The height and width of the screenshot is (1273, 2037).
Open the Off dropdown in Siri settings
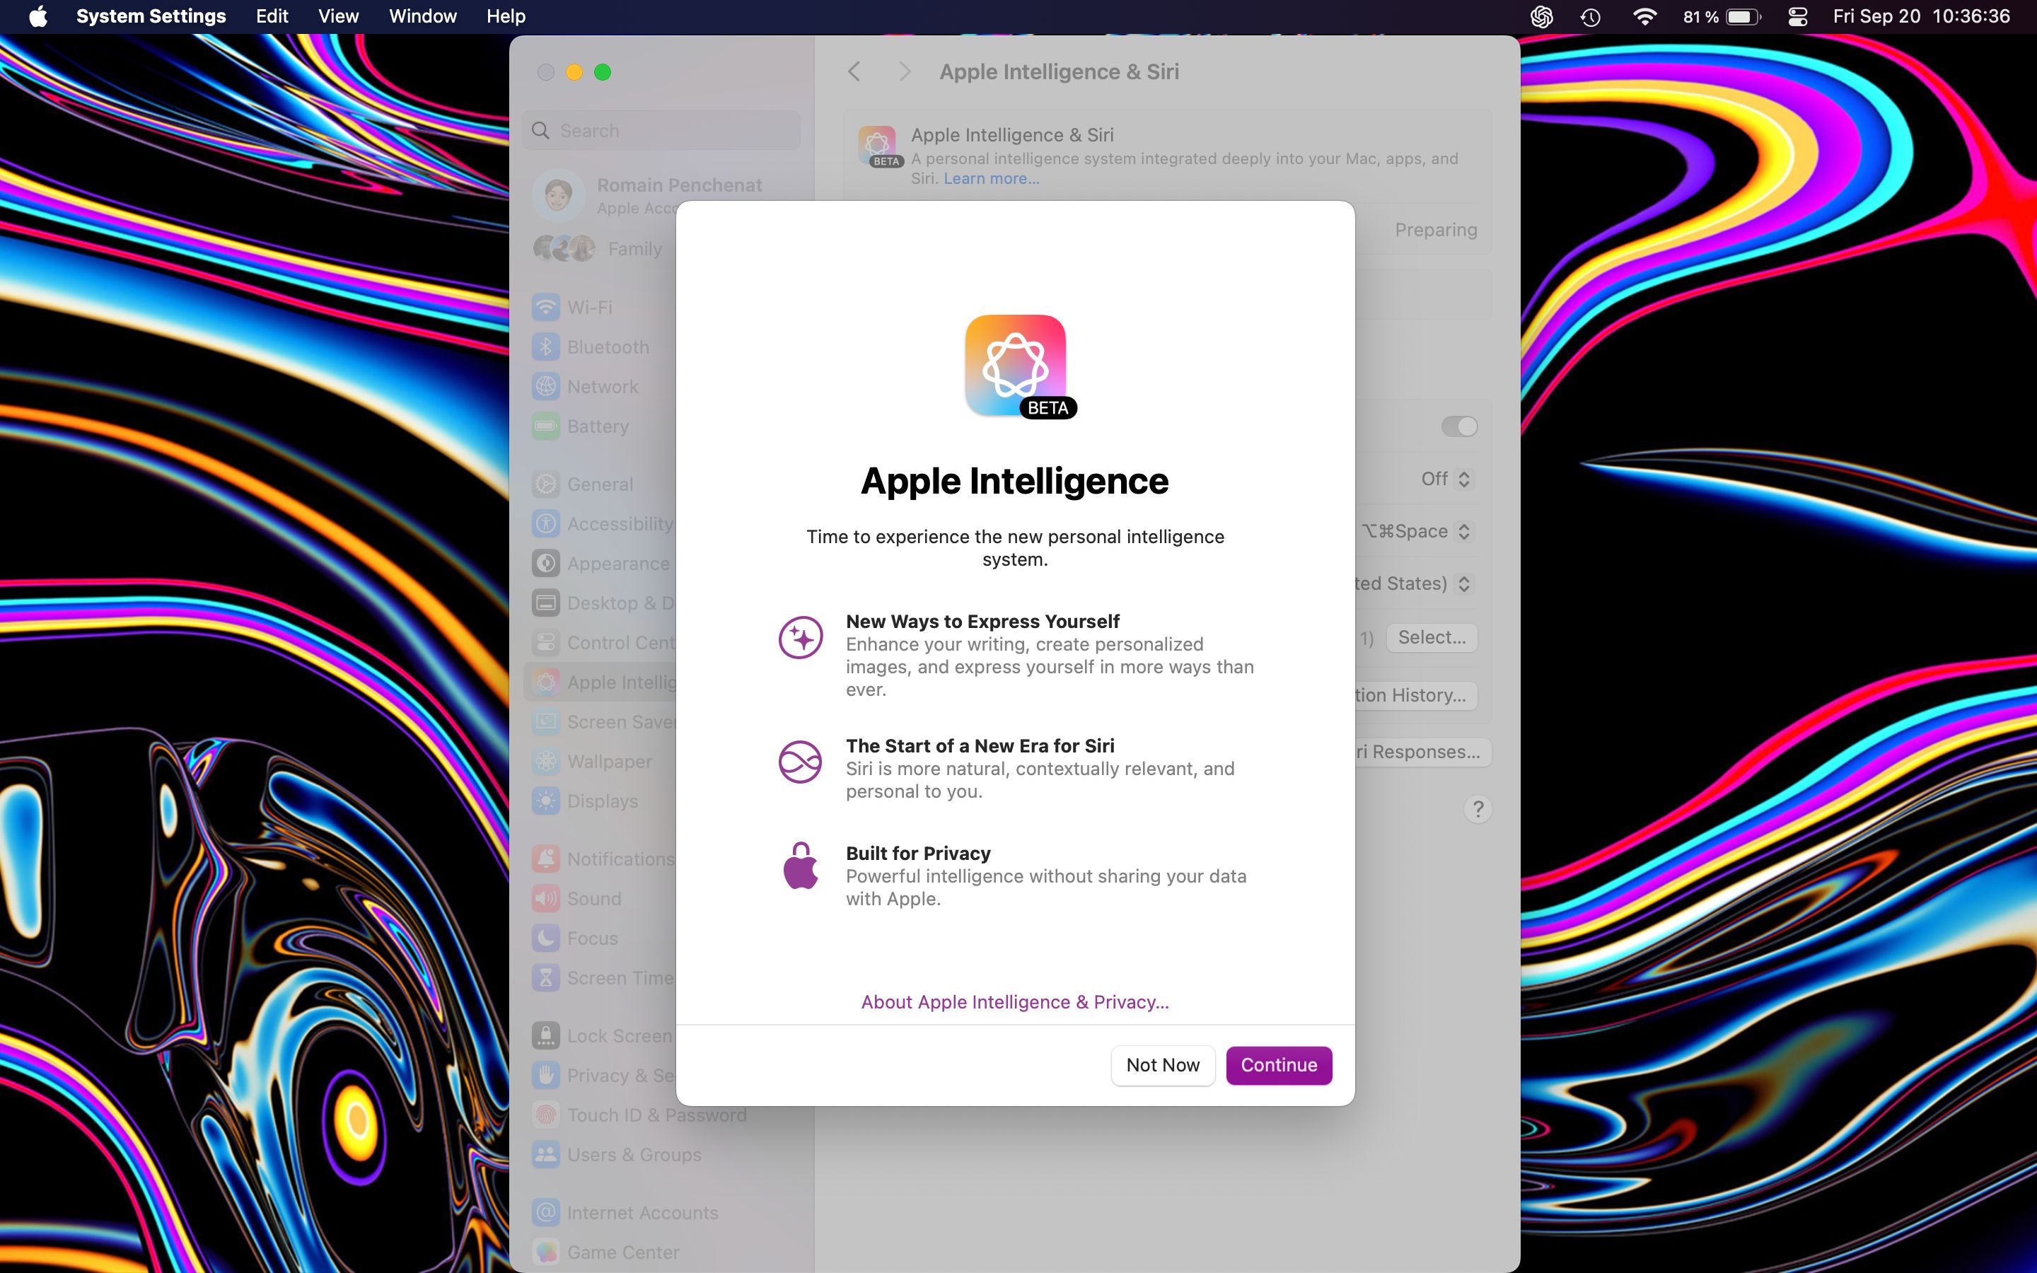[x=1446, y=478]
